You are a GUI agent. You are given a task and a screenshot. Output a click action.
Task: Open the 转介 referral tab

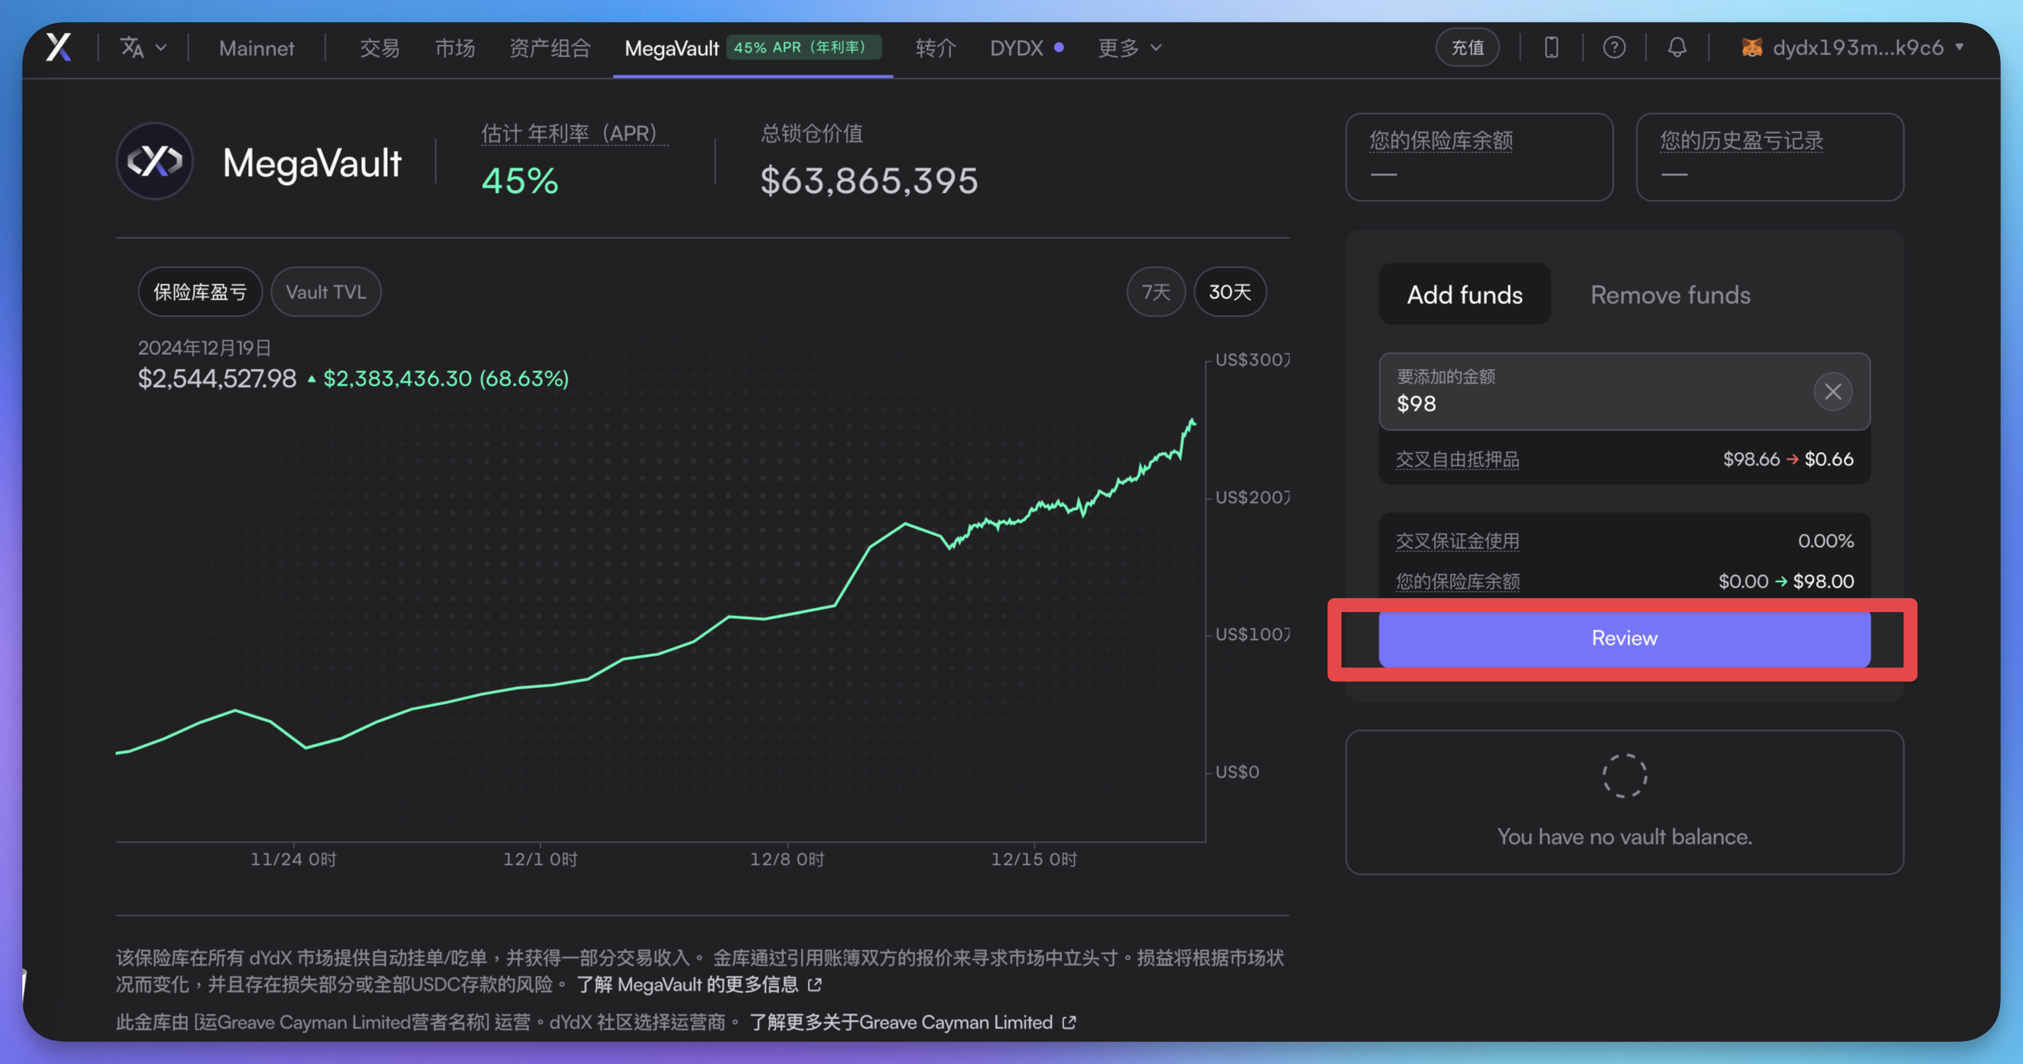pyautogui.click(x=936, y=48)
